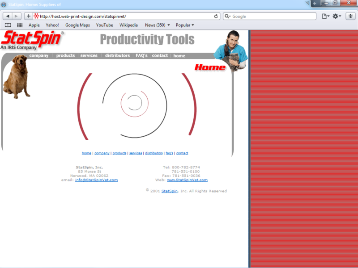Screen dimensions: 358x268
Task: Click the blue underlined faq's footer link
Action: tap(170, 153)
